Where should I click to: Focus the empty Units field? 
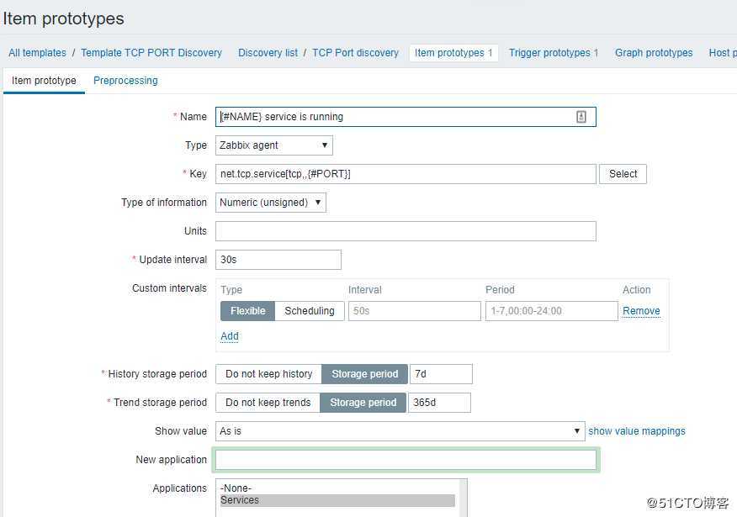(406, 231)
